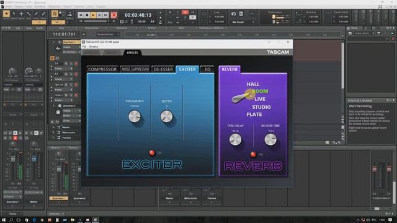Click the EXCITER tab

click(187, 69)
